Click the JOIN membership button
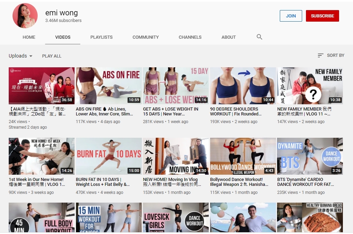 point(291,16)
